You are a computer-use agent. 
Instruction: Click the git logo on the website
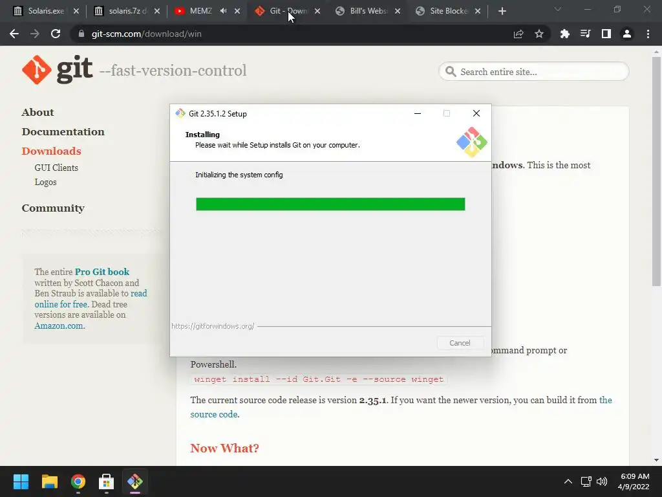[58, 70]
